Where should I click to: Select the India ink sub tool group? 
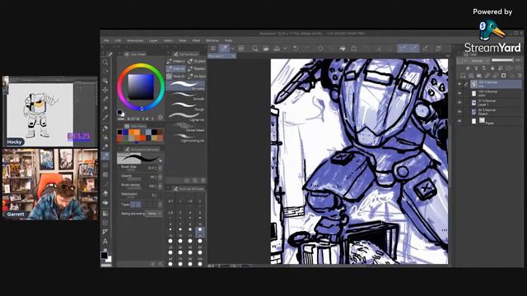[x=175, y=68]
